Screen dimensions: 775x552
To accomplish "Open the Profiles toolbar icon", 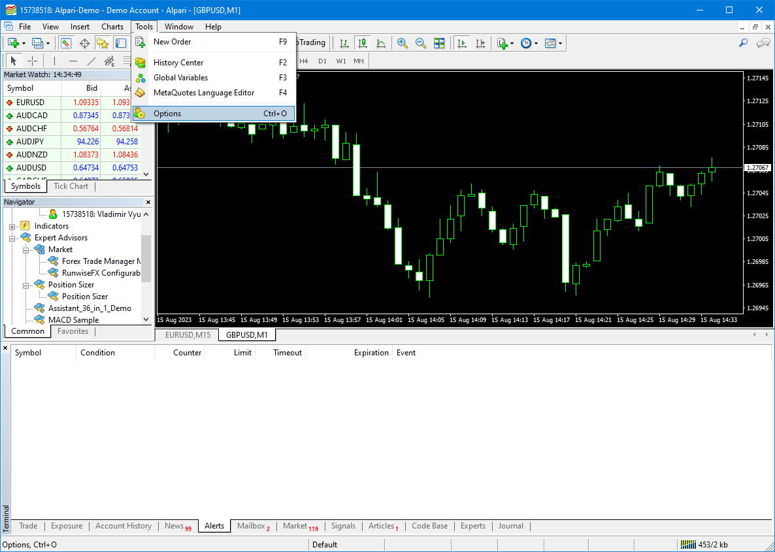I will [x=37, y=43].
